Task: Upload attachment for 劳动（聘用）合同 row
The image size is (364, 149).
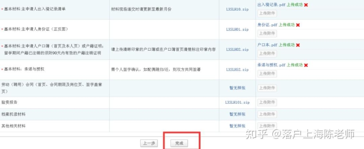Action: [x=267, y=88]
